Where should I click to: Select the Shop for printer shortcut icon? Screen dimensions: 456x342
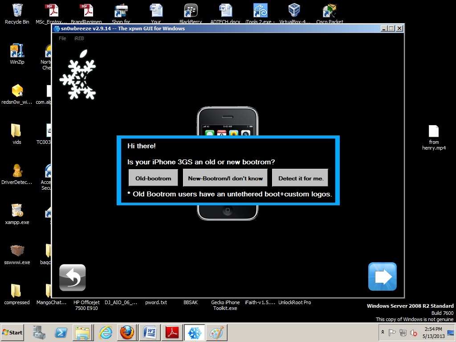(121, 14)
